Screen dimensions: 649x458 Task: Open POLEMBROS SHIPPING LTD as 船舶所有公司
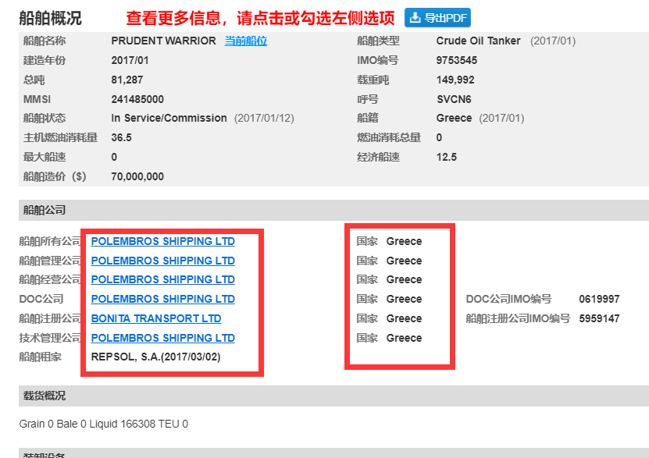[162, 240]
